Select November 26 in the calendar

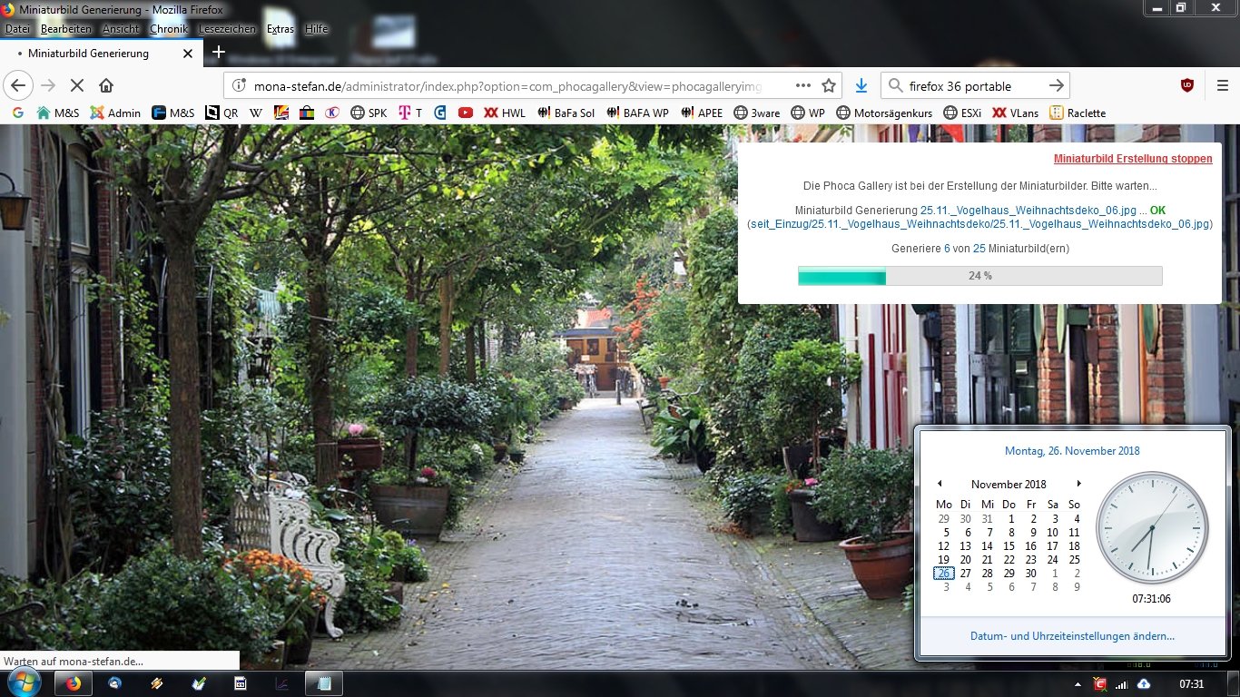(x=944, y=574)
